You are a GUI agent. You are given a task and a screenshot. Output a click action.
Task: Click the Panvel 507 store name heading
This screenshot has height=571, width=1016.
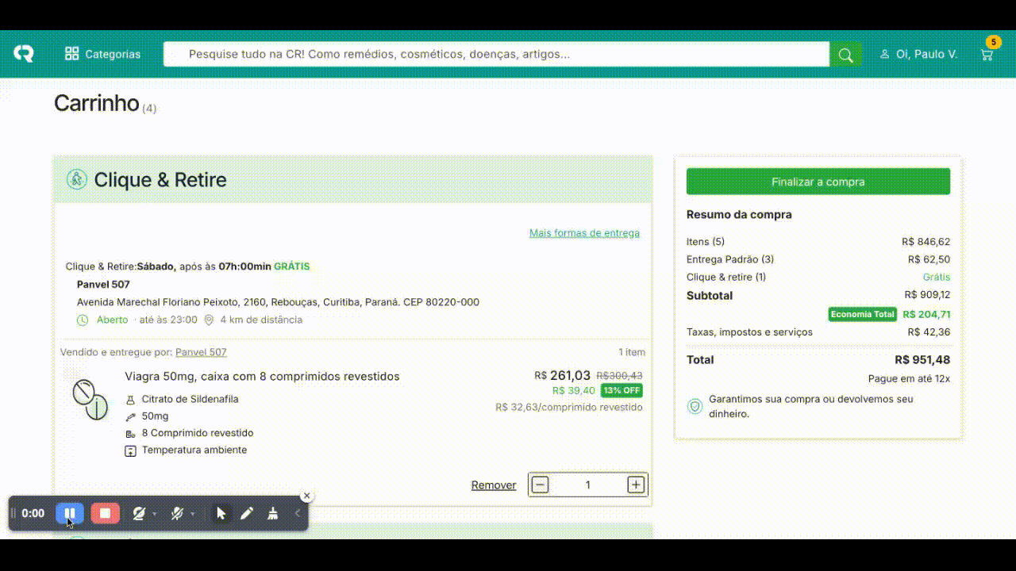click(x=103, y=285)
